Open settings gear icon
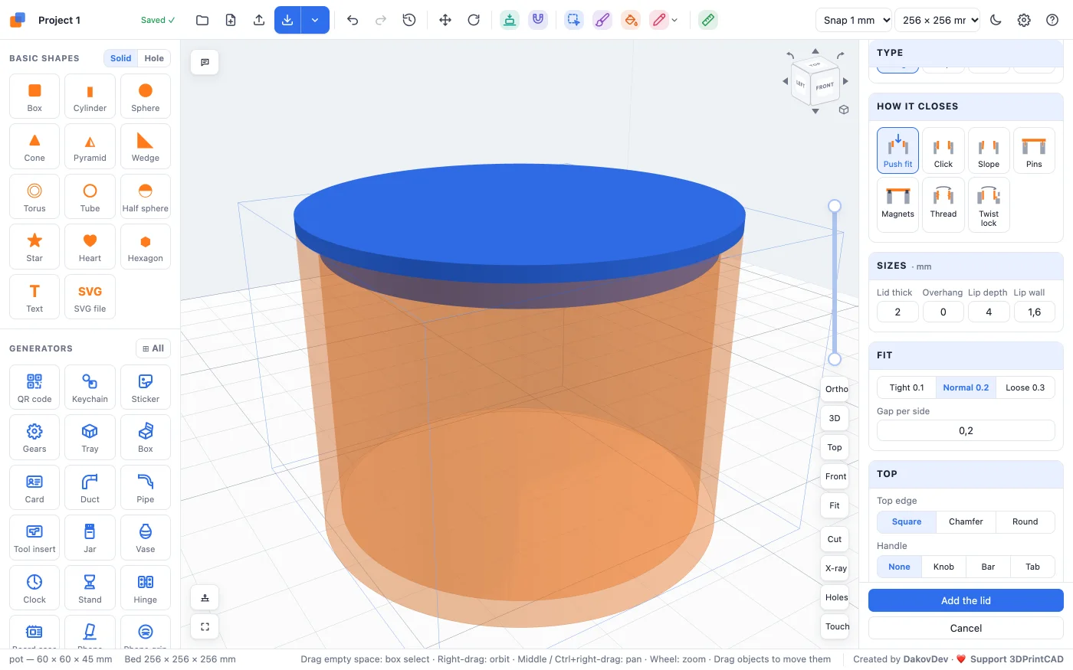This screenshot has height=670, width=1073. (x=1024, y=20)
